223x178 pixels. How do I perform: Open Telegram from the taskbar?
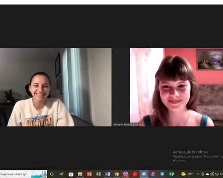click(162, 174)
